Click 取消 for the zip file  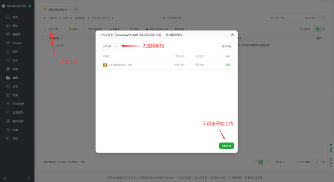point(228,65)
